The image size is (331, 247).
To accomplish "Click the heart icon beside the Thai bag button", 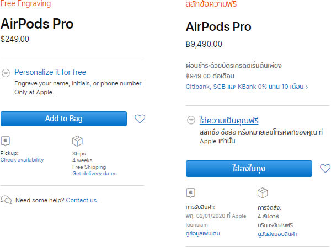I will click(325, 168).
